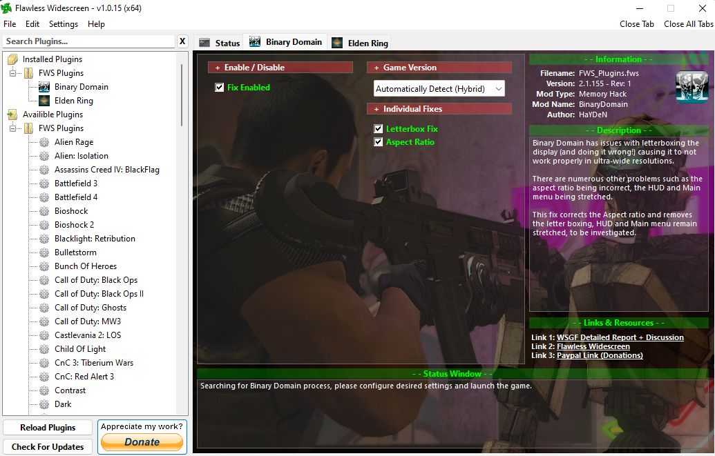
Task: Open the WSGF Detailed Report + Discussion link
Action: tap(620, 337)
